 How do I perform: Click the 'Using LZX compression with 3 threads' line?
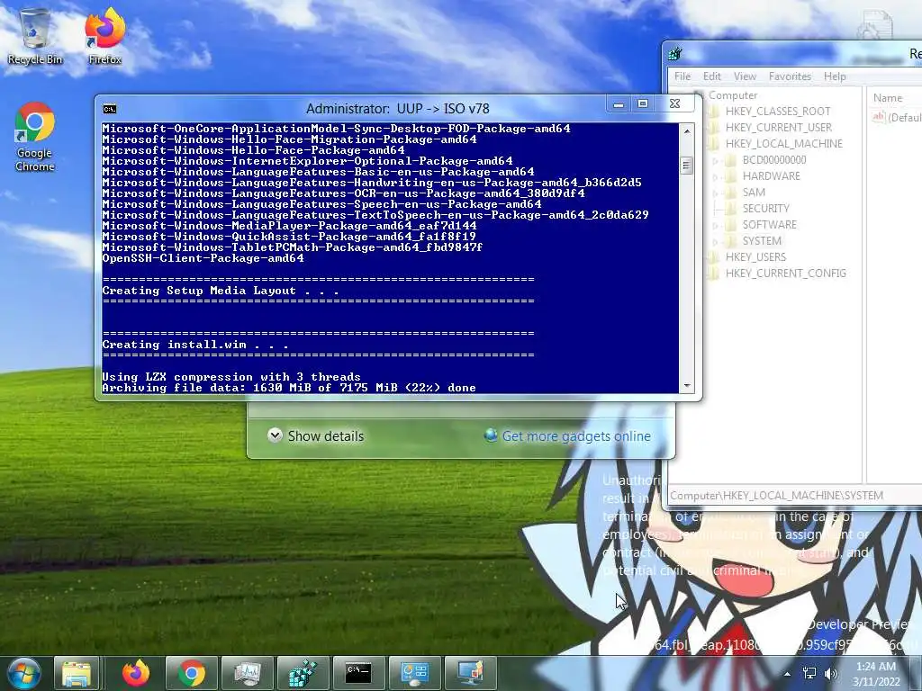231,377
